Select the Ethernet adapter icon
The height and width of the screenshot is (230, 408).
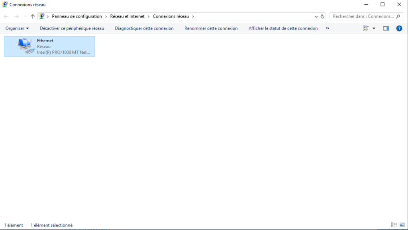[x=26, y=46]
